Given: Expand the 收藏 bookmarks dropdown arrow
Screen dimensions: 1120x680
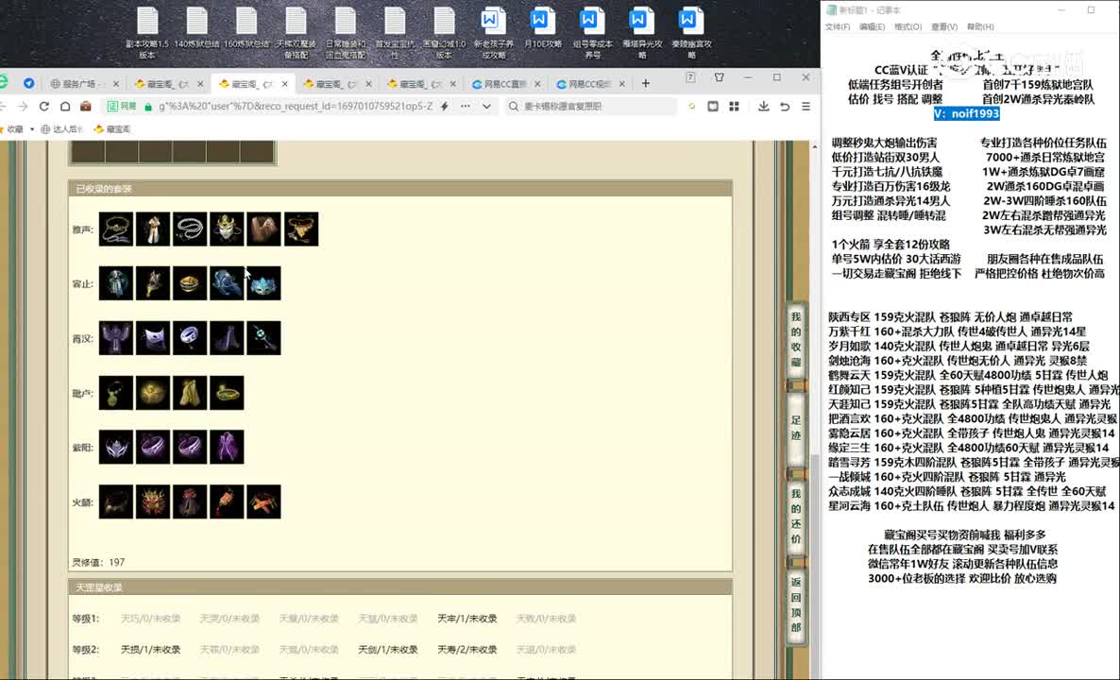Looking at the screenshot, I should tap(32, 129).
